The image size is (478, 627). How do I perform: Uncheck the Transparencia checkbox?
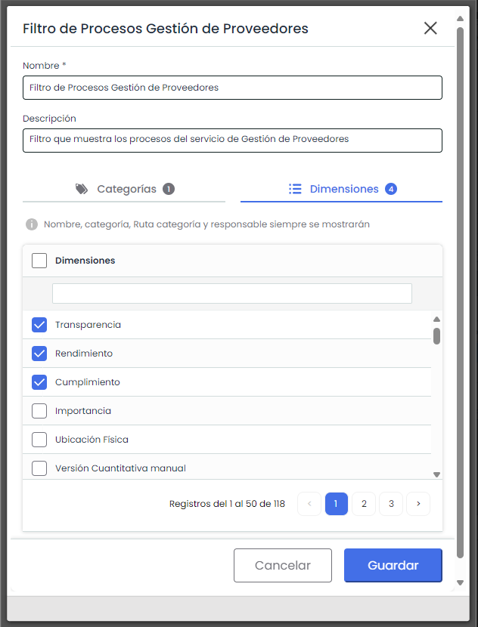click(39, 325)
